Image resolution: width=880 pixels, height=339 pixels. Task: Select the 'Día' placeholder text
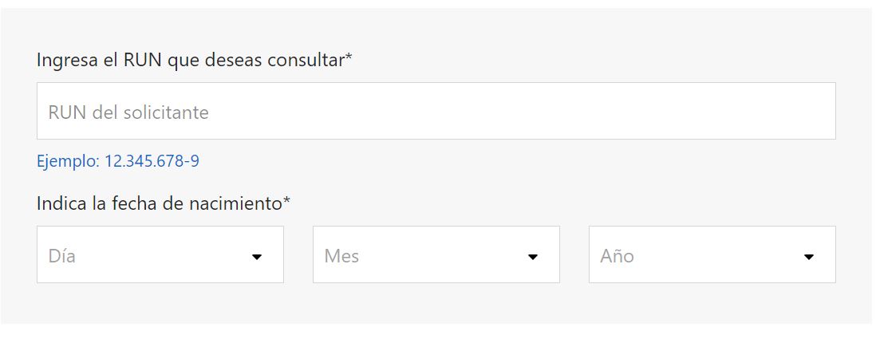[62, 256]
